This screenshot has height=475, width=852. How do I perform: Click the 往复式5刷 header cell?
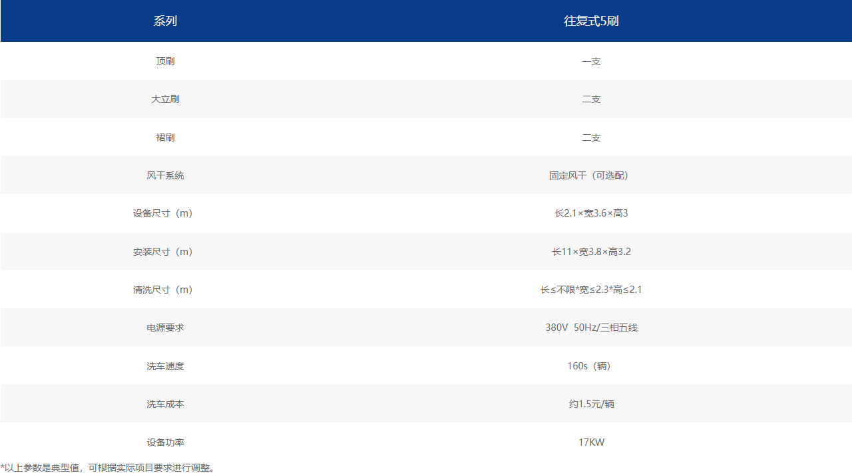pos(591,21)
